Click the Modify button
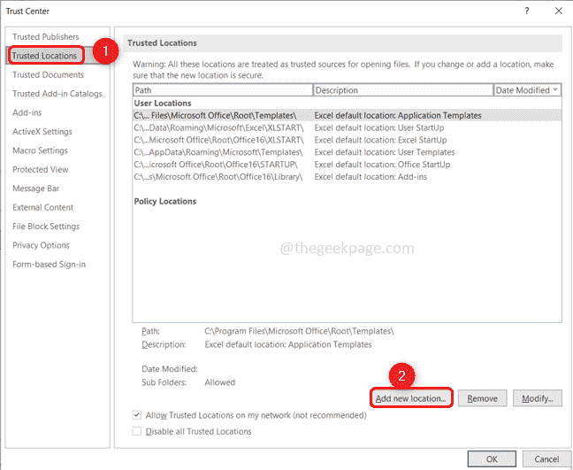The image size is (573, 470). pyautogui.click(x=537, y=398)
